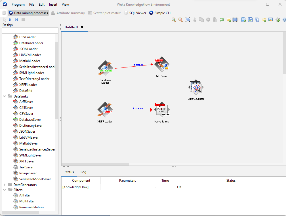Open the View menu
The width and height of the screenshot is (286, 216).
pos(65,4)
